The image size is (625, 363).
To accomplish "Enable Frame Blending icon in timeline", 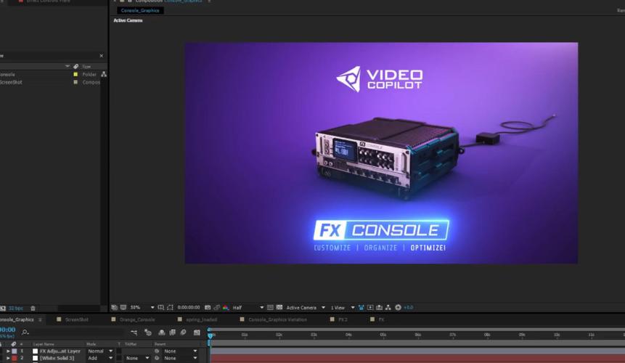I will 173,333.
